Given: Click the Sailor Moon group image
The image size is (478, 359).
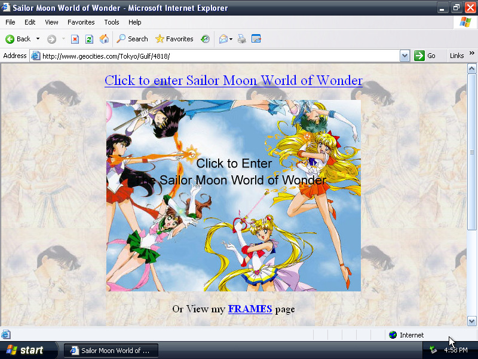Looking at the screenshot, I should tap(234, 196).
